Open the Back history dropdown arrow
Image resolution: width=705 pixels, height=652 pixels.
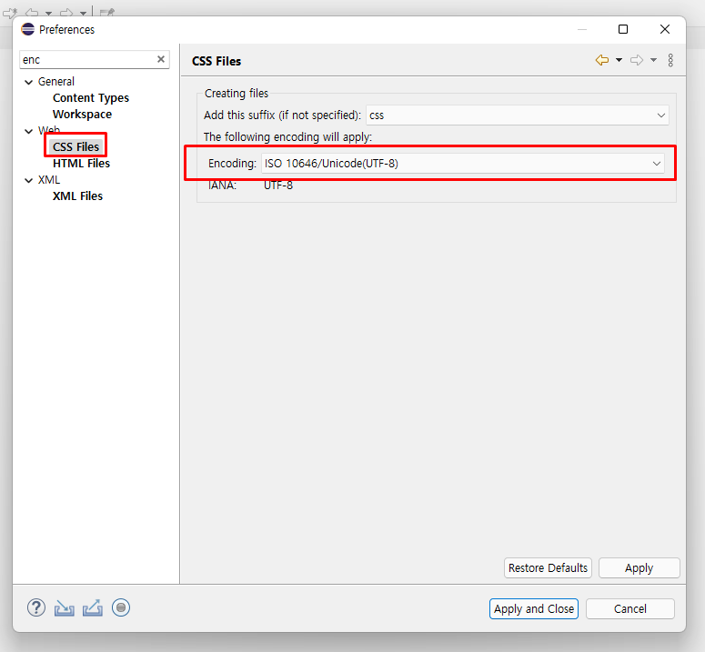(619, 60)
